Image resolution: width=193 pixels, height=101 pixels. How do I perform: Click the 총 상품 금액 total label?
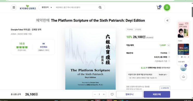point(16,94)
